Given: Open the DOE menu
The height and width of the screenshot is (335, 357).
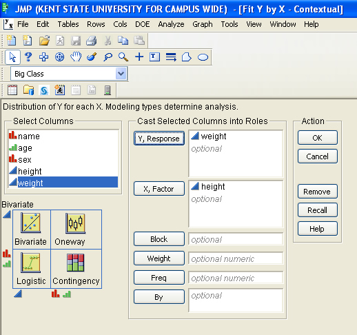Looking at the screenshot, I should [x=143, y=24].
